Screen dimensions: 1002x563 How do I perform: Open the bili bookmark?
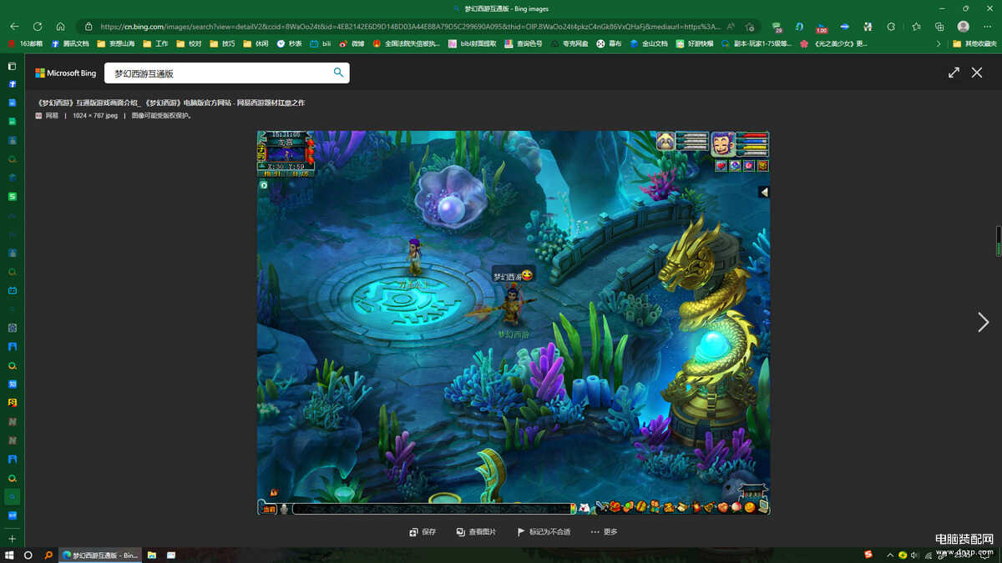321,43
